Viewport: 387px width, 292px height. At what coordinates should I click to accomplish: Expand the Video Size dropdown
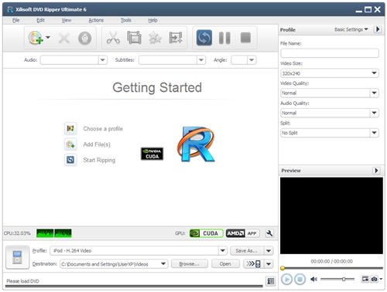click(x=330, y=73)
